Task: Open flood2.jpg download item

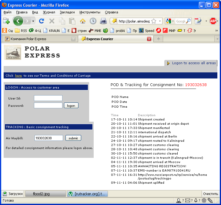Action: (45, 194)
